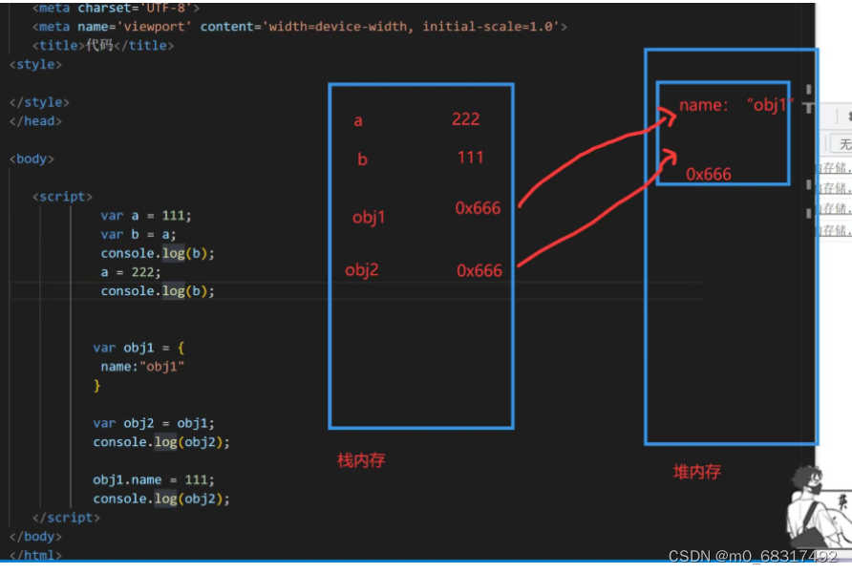Click the small icon above the 无 field
Image resolution: width=852 pixels, height=574 pixels.
click(x=848, y=115)
